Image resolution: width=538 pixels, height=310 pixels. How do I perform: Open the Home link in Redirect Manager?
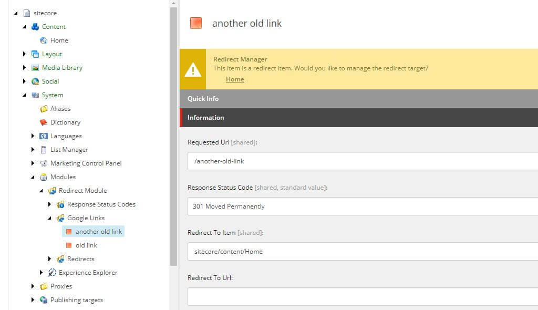pos(235,79)
